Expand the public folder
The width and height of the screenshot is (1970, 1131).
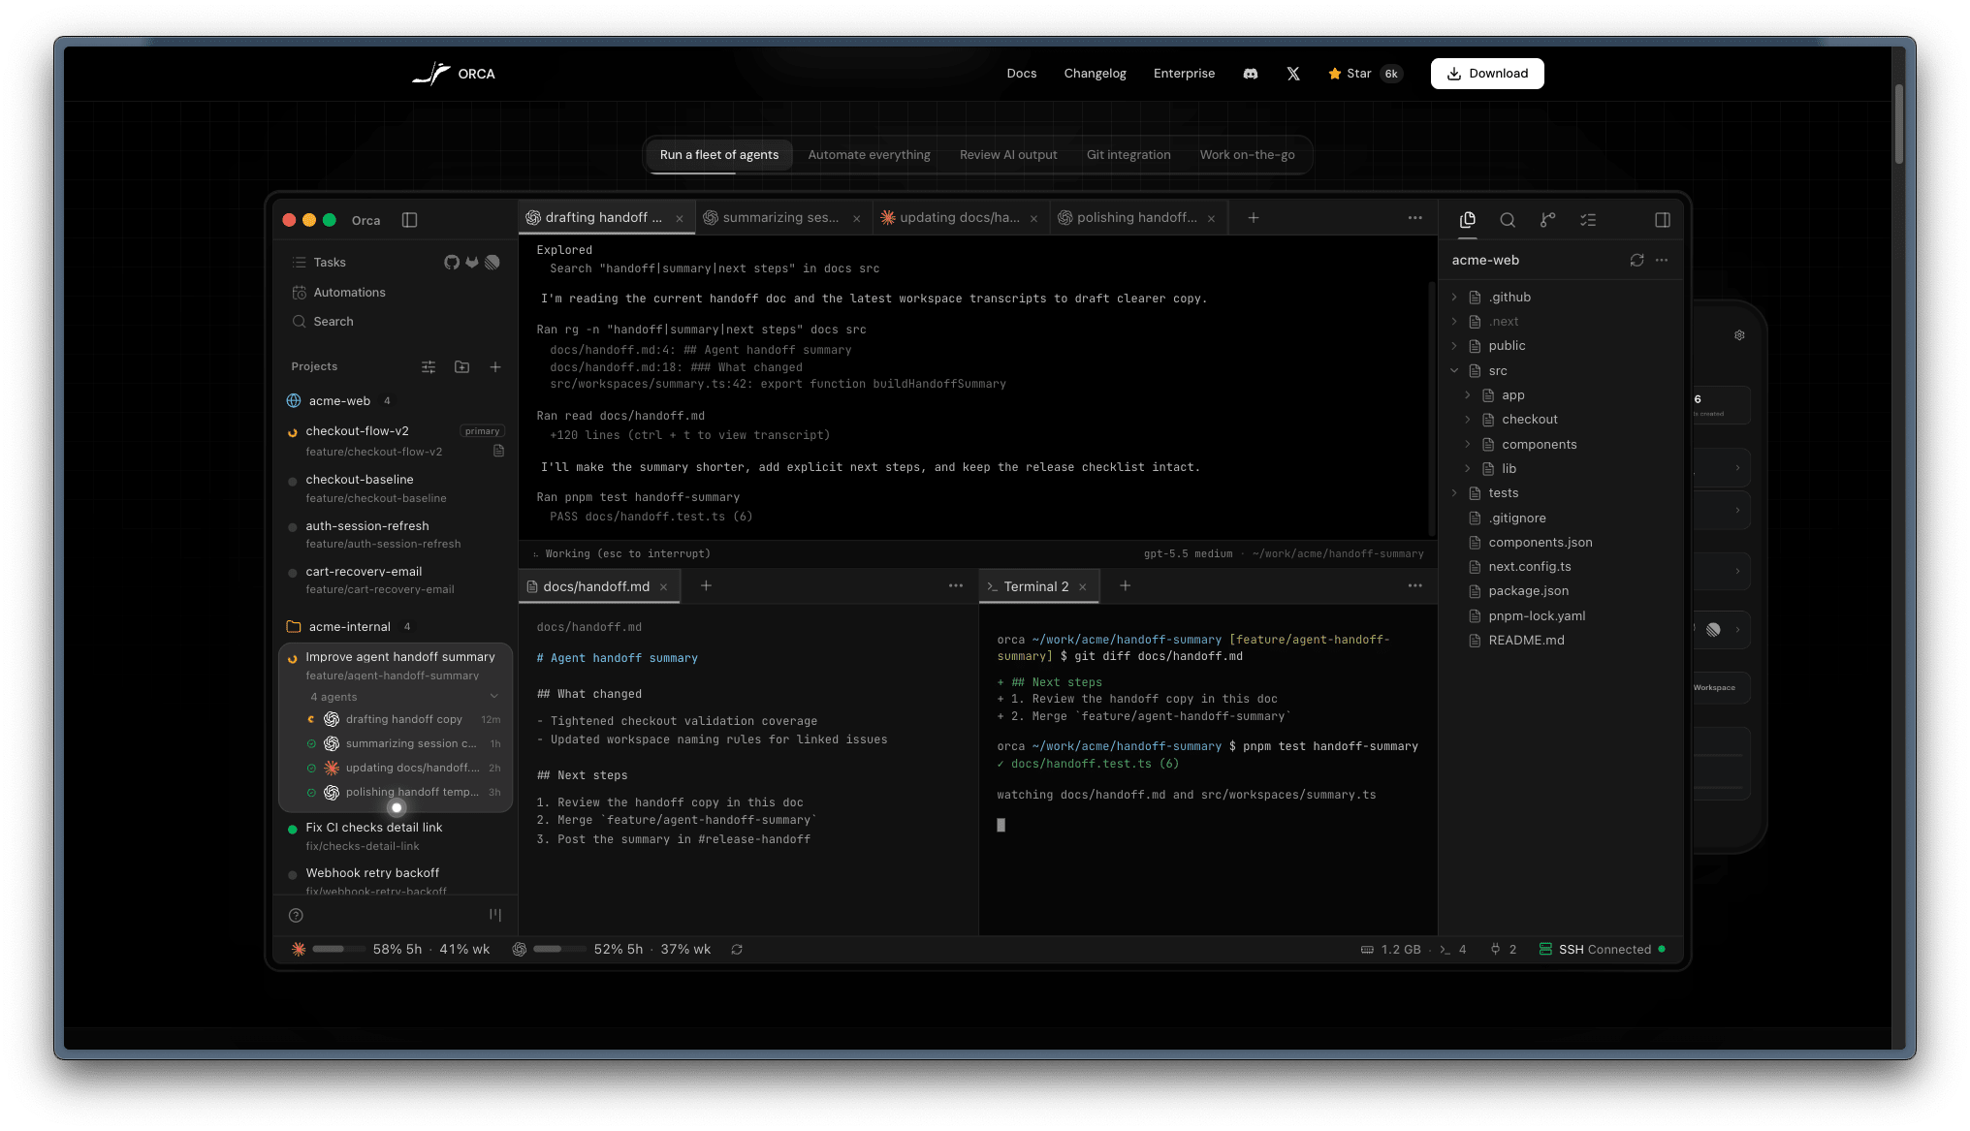pos(1454,346)
